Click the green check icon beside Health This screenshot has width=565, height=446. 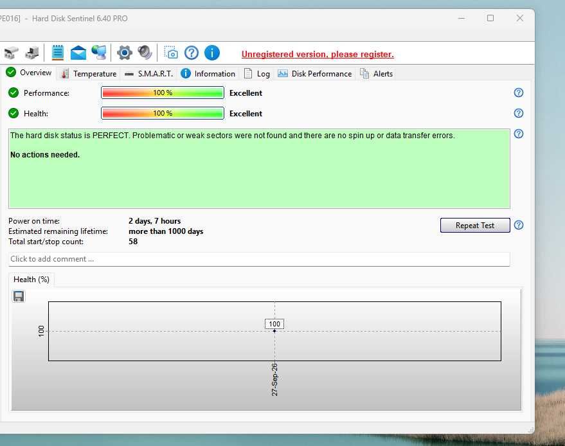(x=13, y=114)
